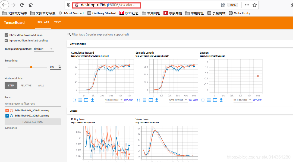Open the Wiki Unity bookmark

pos(240,13)
